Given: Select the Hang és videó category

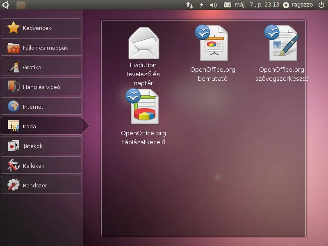Looking at the screenshot, I should point(41,87).
